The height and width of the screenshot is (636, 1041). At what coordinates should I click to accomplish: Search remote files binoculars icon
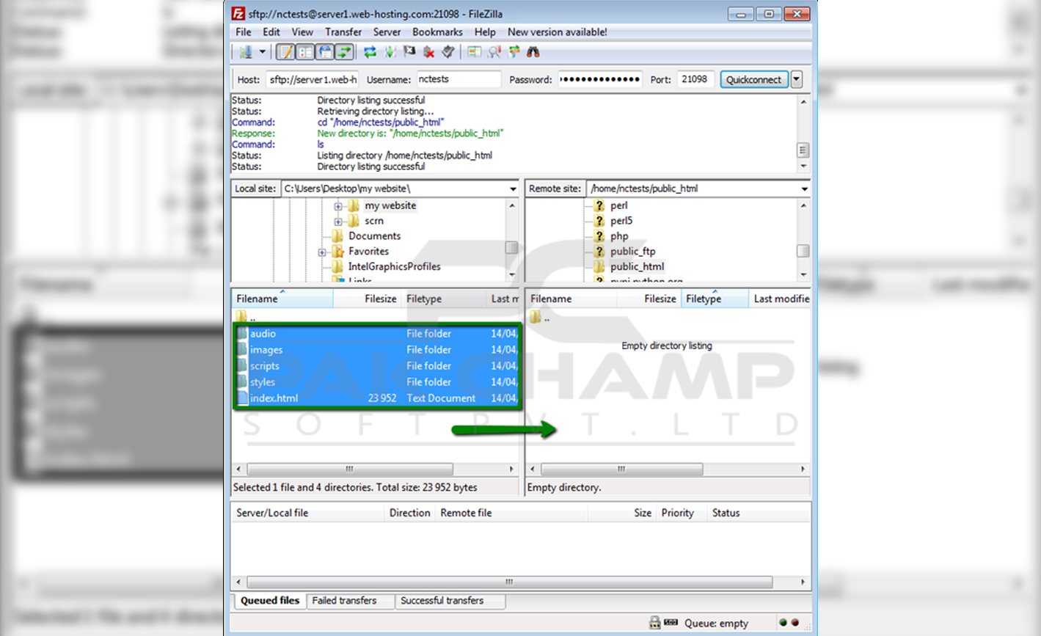point(533,52)
